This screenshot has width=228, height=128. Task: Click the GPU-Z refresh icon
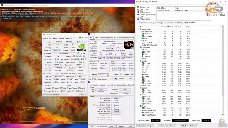coord(83,38)
